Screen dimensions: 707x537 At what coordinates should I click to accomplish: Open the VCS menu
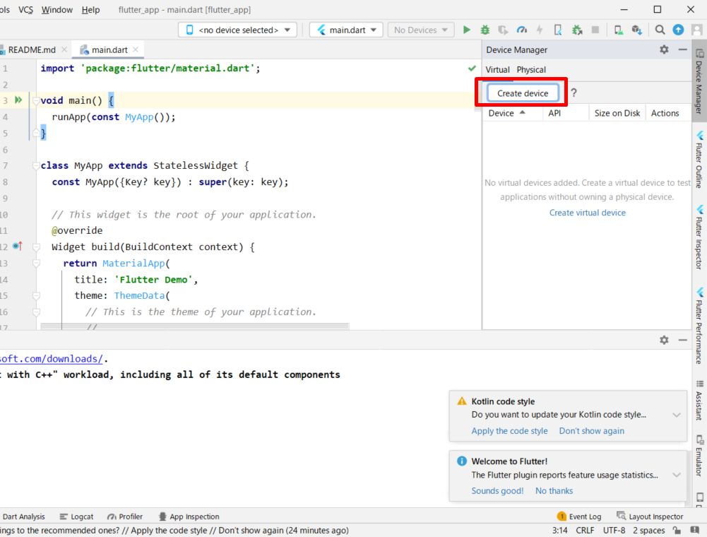tap(25, 9)
